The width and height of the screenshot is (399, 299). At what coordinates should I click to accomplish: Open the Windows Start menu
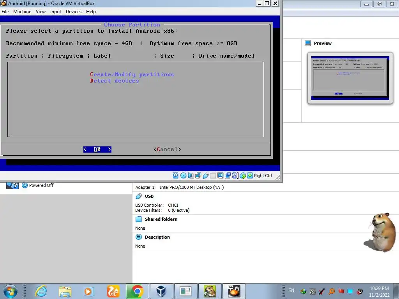tap(11, 291)
